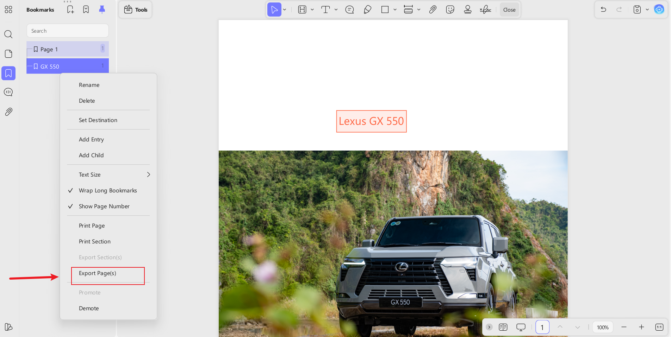Click the Close button to exit annotation mode
671x337 pixels.
coord(509,9)
